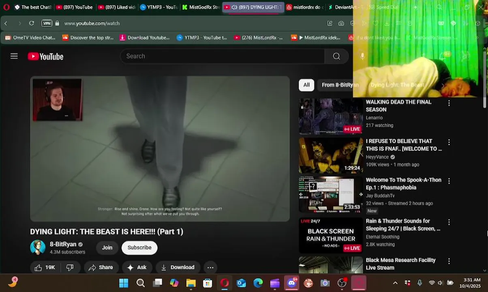
Task: Open 'Discover the top str...' bookmark
Action: (x=88, y=38)
